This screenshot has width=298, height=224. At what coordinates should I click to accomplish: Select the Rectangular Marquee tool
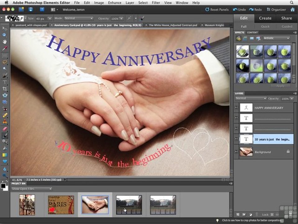pyautogui.click(x=5, y=55)
